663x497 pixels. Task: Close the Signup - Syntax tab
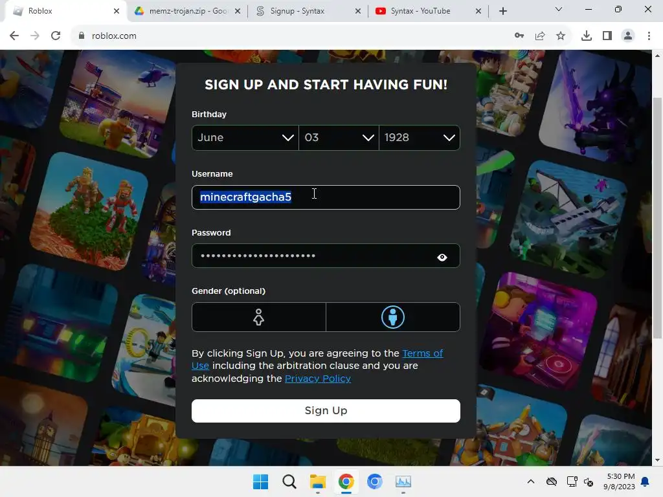[358, 11]
